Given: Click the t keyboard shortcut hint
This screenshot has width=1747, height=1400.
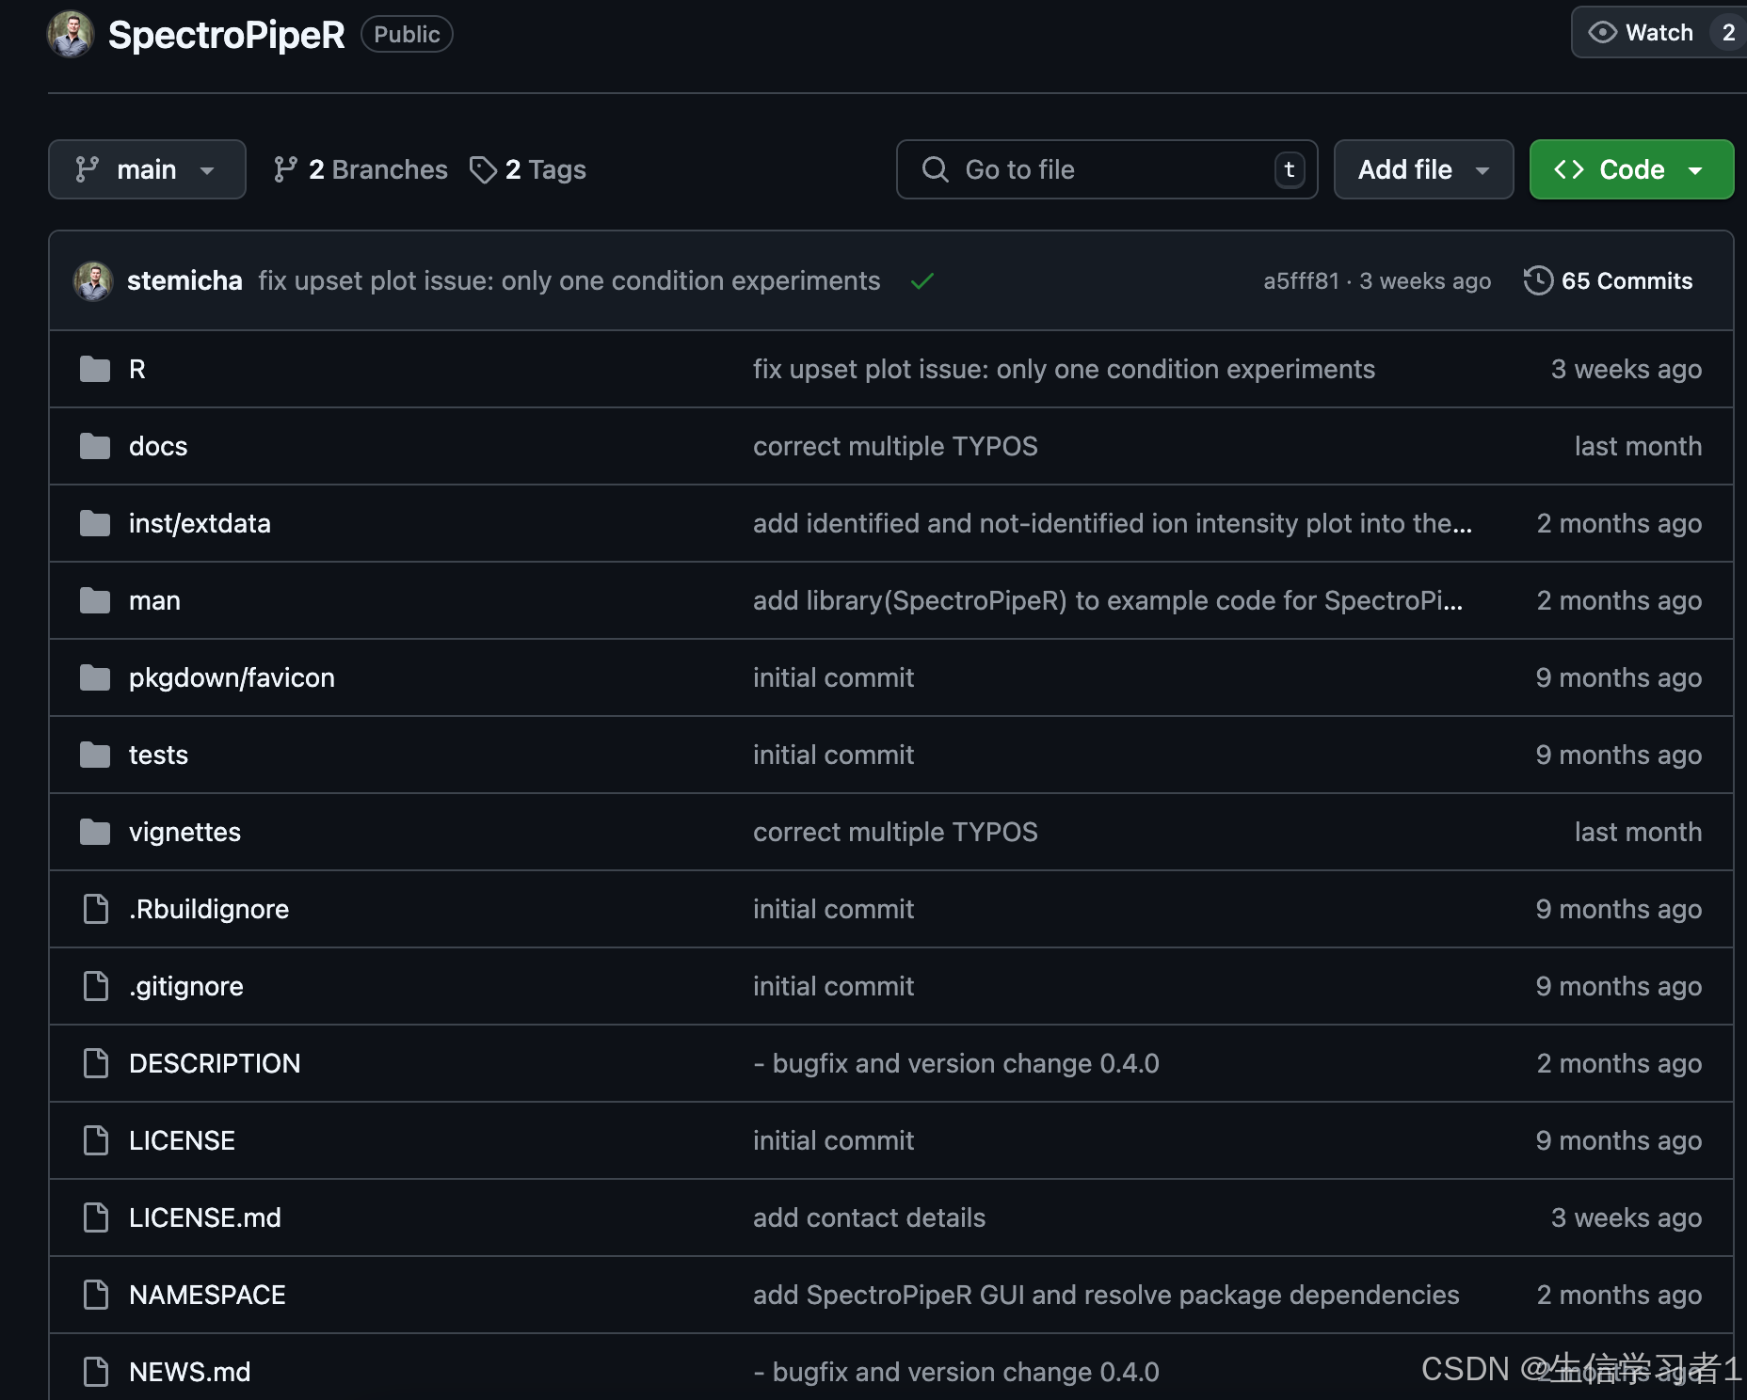Looking at the screenshot, I should pos(1290,170).
